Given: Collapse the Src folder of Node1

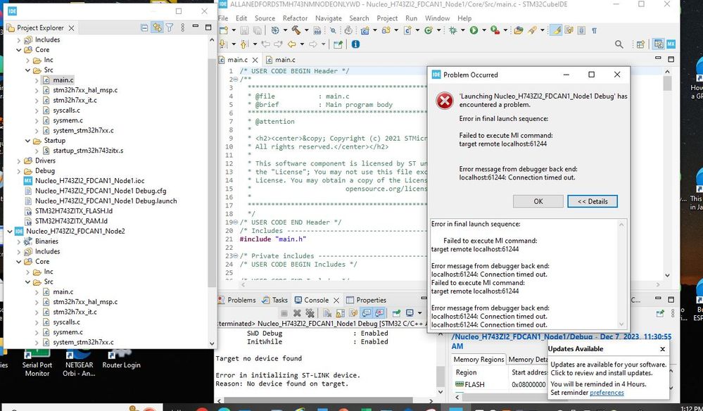Looking at the screenshot, I should [x=28, y=70].
